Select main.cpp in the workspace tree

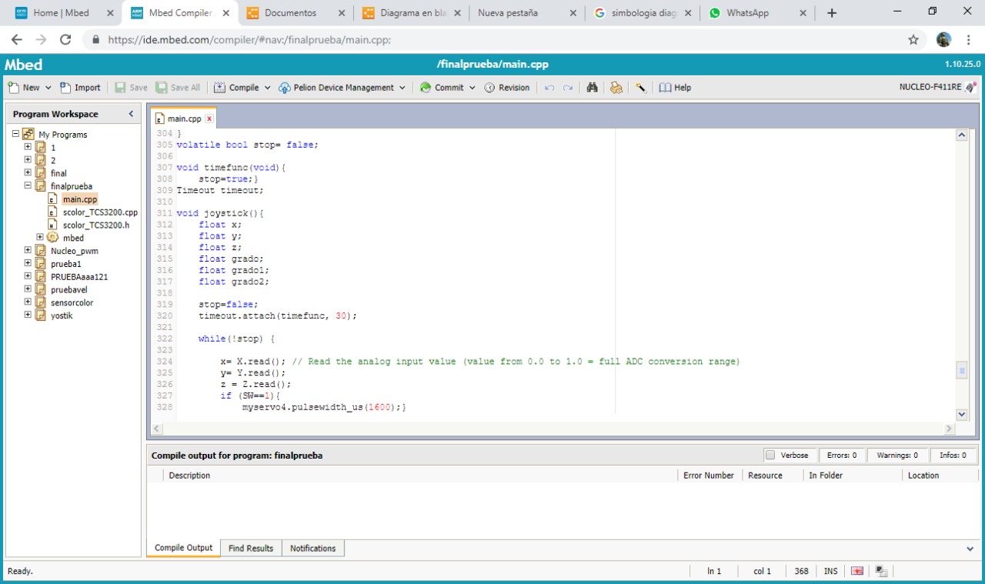pos(80,199)
